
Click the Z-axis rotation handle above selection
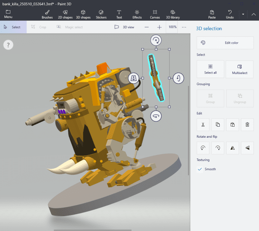[x=156, y=40]
